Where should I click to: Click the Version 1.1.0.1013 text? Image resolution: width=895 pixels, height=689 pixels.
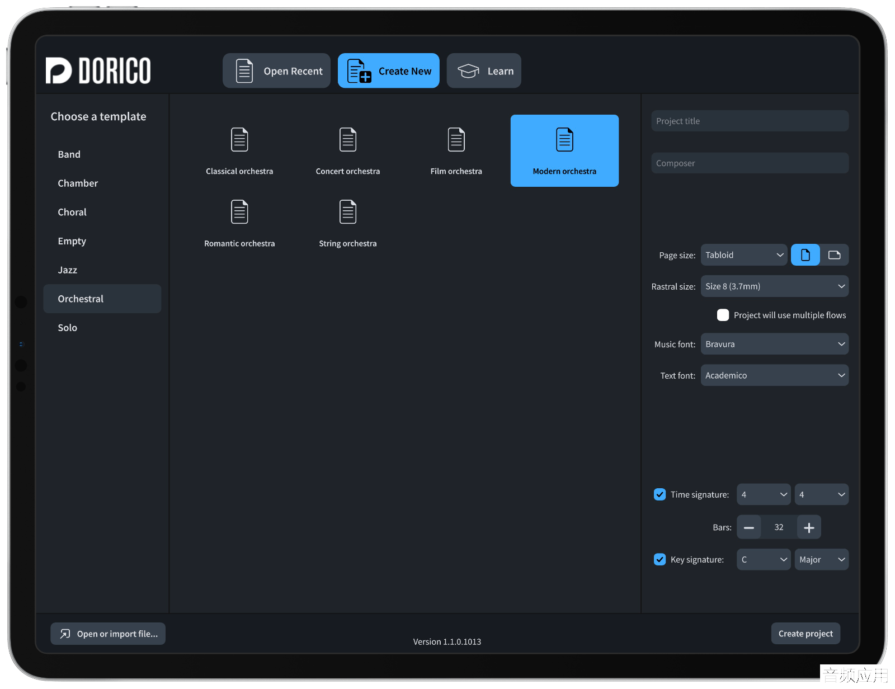pyautogui.click(x=447, y=642)
